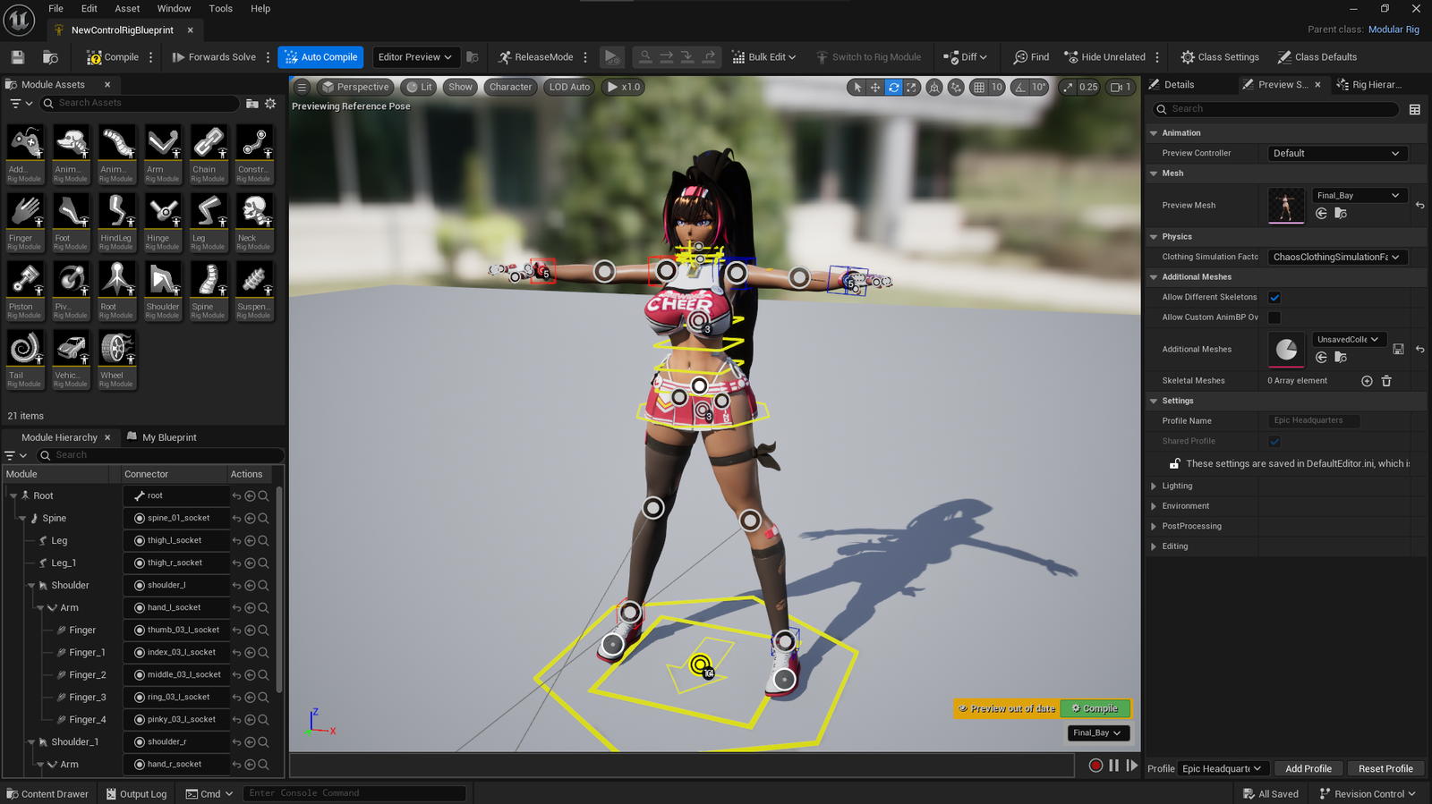Open Find in the toolbar

(x=1031, y=57)
